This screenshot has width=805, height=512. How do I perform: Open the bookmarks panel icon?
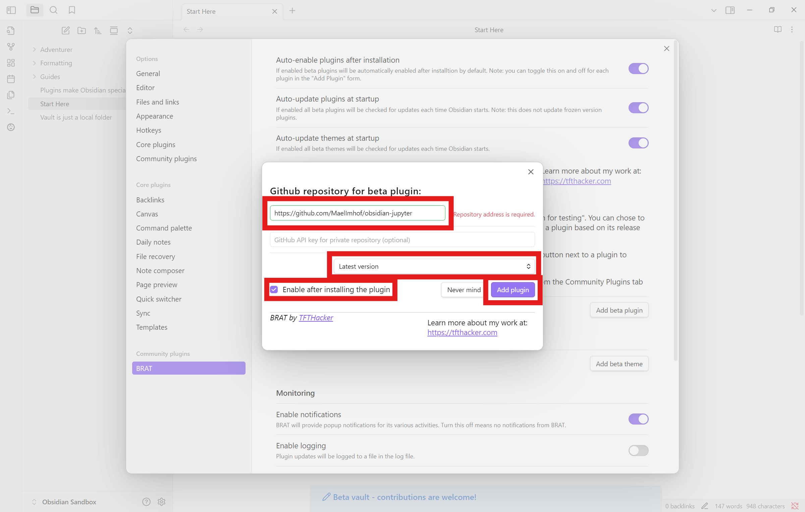[x=72, y=10]
